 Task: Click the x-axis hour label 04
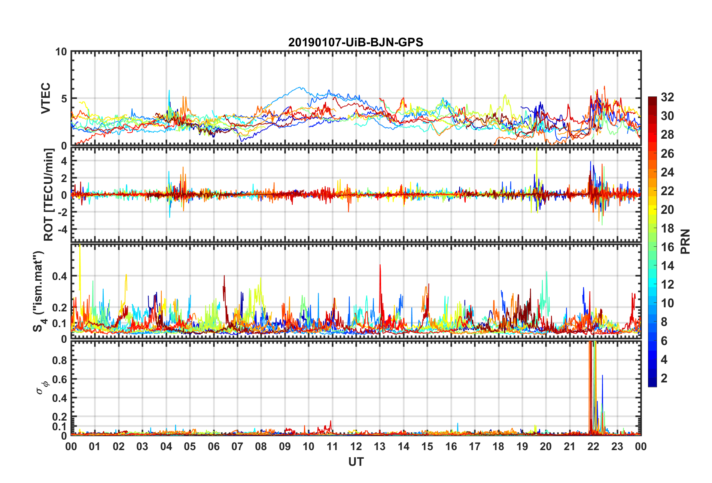click(x=166, y=446)
